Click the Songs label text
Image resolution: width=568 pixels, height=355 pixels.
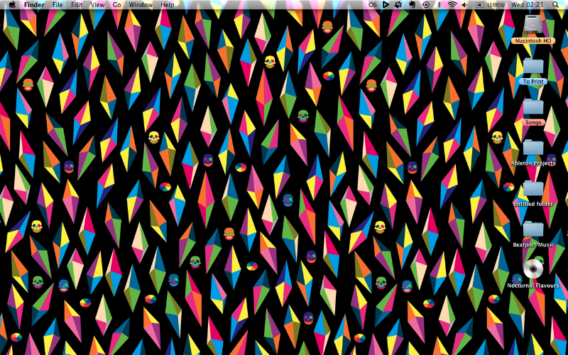[533, 122]
